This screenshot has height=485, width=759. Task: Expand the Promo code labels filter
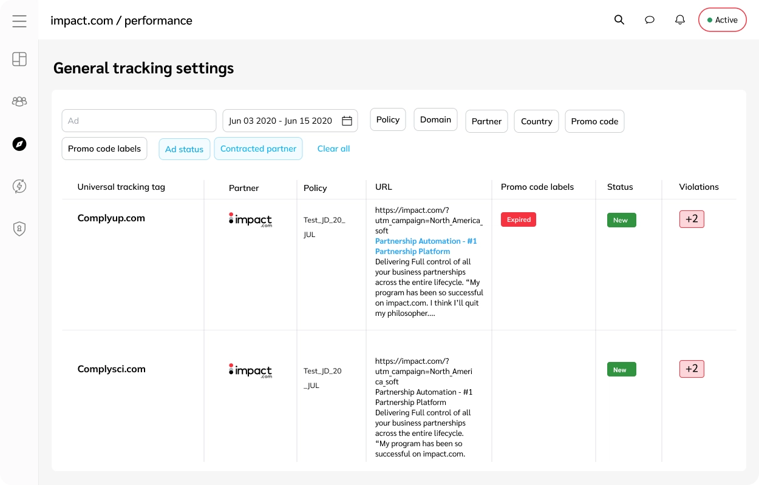104,149
